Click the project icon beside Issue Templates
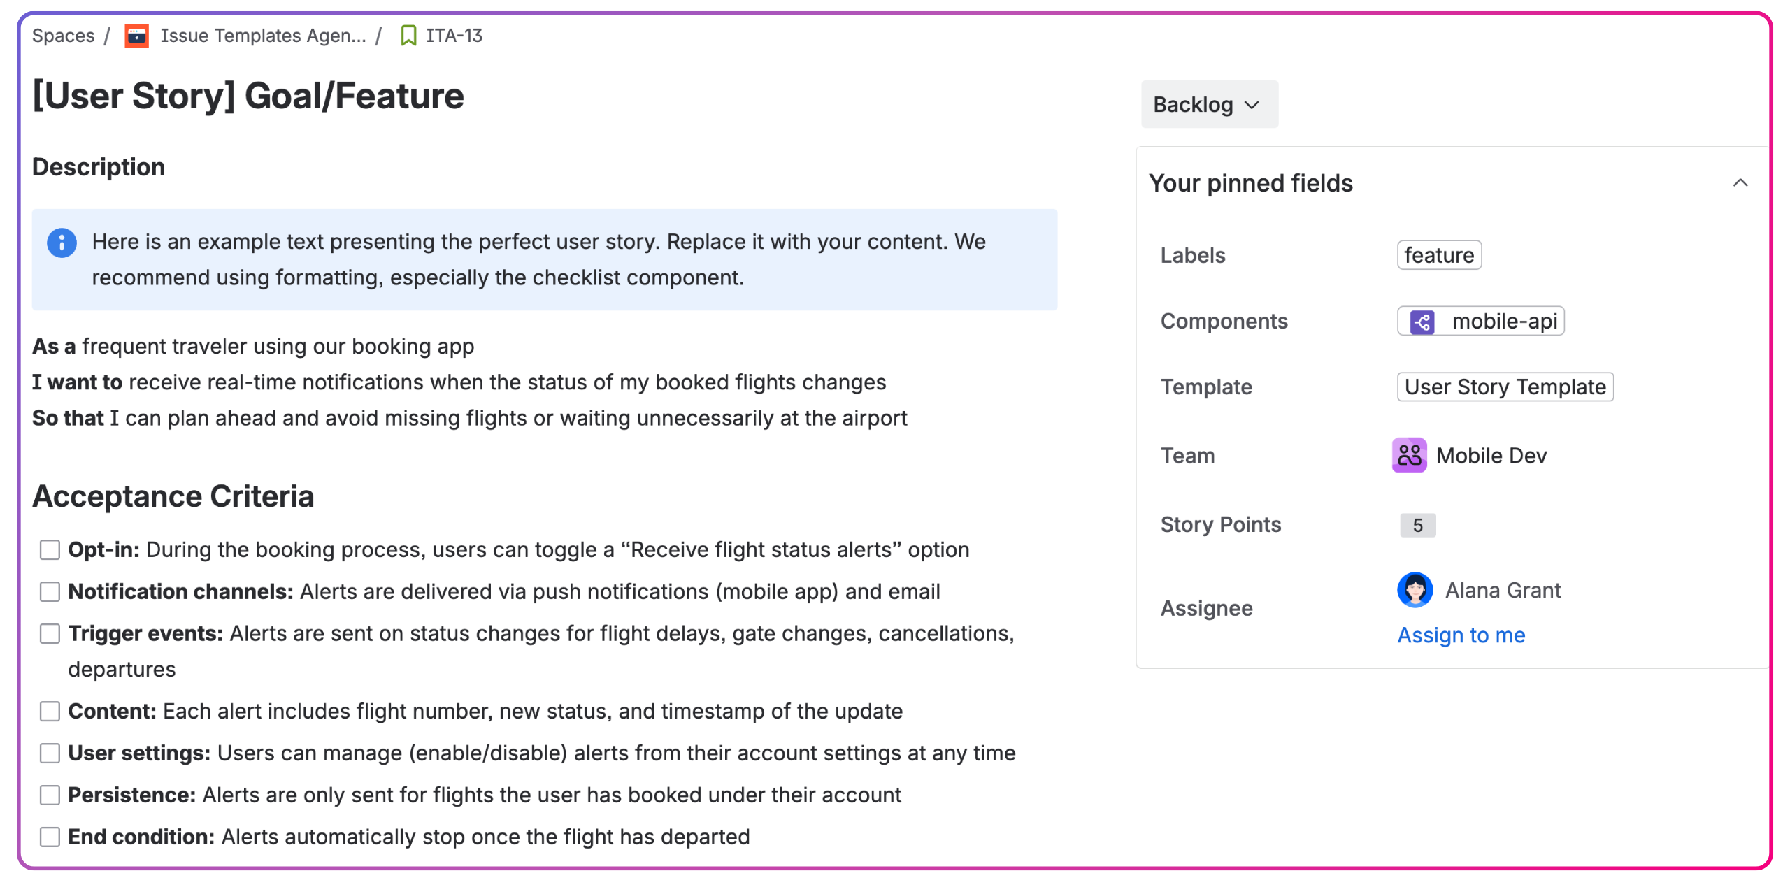This screenshot has height=887, width=1790. pyautogui.click(x=136, y=36)
